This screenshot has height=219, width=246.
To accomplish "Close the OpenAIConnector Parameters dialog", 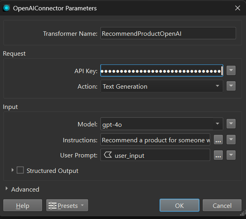I will pos(238,8).
